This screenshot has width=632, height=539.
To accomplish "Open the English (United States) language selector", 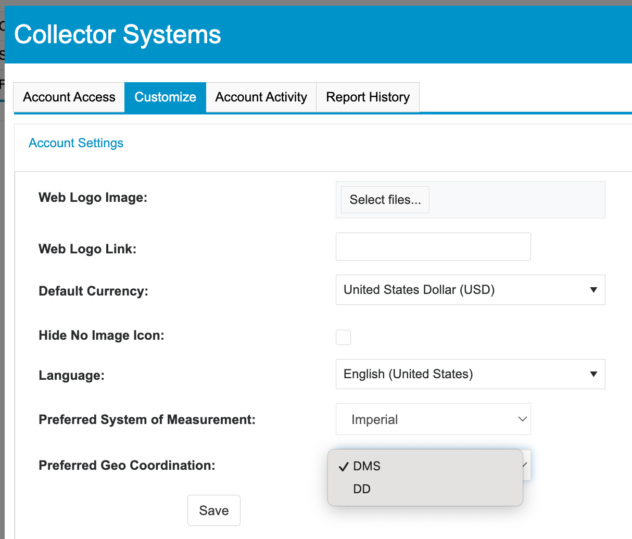I will [458, 374].
